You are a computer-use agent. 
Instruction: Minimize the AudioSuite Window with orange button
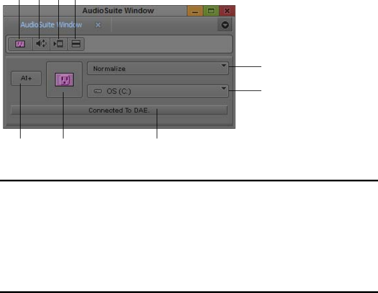pyautogui.click(x=195, y=11)
